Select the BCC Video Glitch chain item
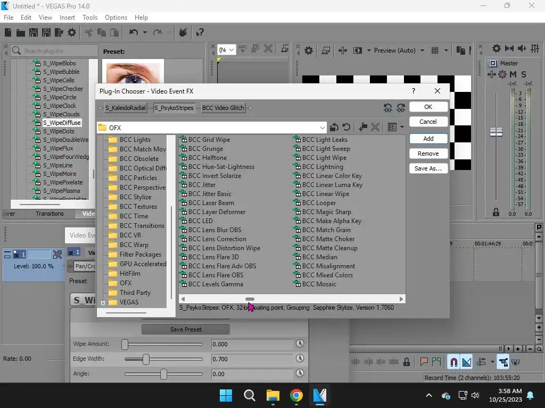This screenshot has width=545, height=408. (223, 108)
